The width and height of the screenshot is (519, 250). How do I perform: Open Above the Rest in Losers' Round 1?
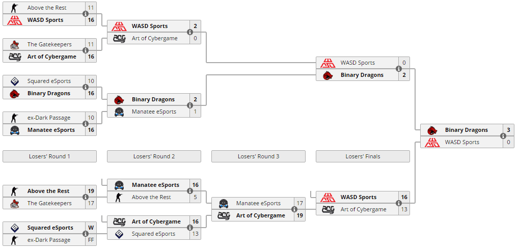pyautogui.click(x=48, y=191)
